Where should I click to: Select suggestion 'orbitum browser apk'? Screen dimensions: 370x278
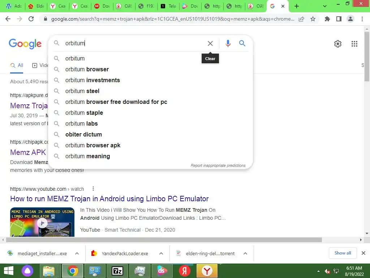click(151, 146)
